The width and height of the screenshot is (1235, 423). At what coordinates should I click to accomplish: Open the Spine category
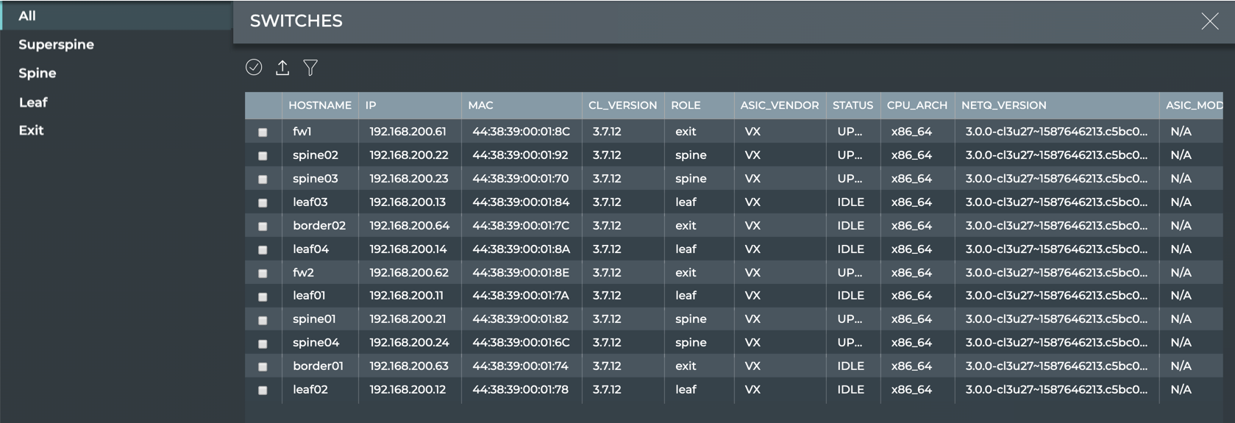point(38,74)
